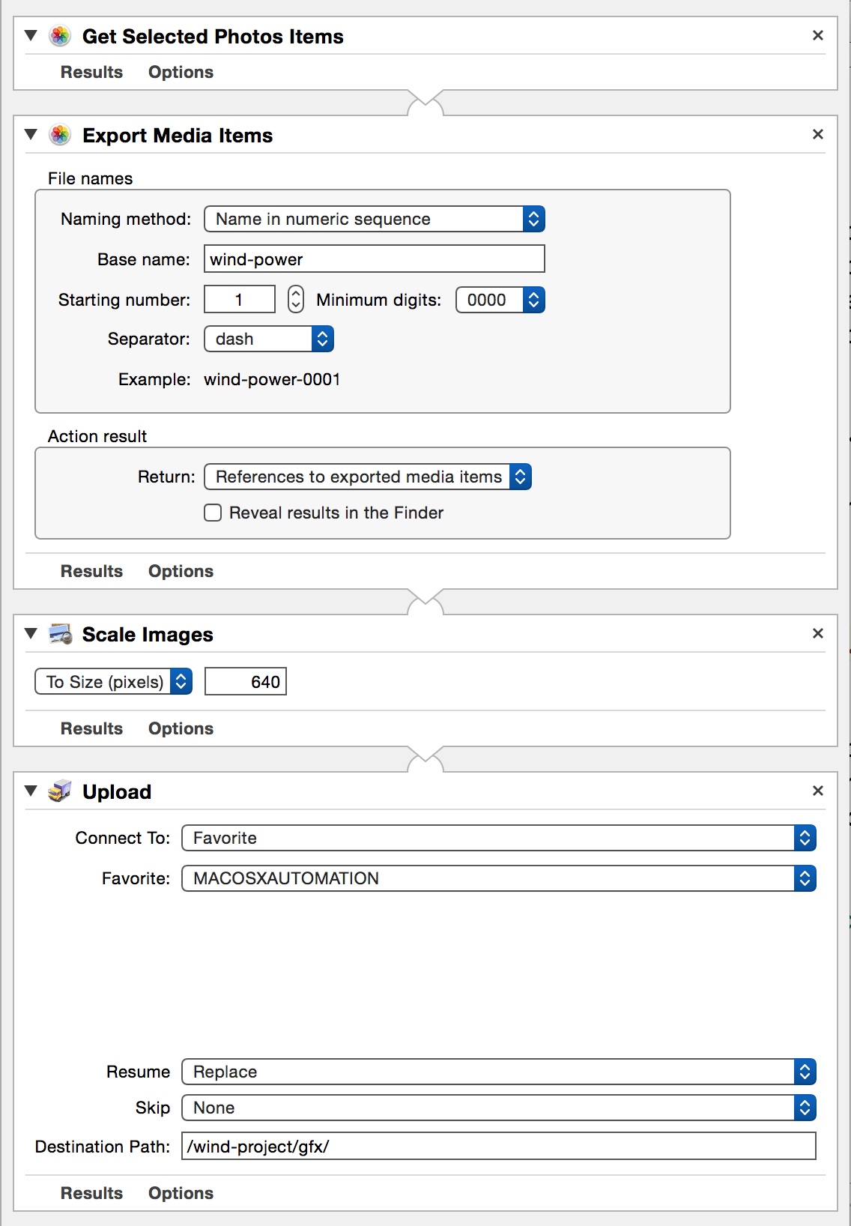
Task: Click the Upload action truck icon
Action: click(x=60, y=791)
